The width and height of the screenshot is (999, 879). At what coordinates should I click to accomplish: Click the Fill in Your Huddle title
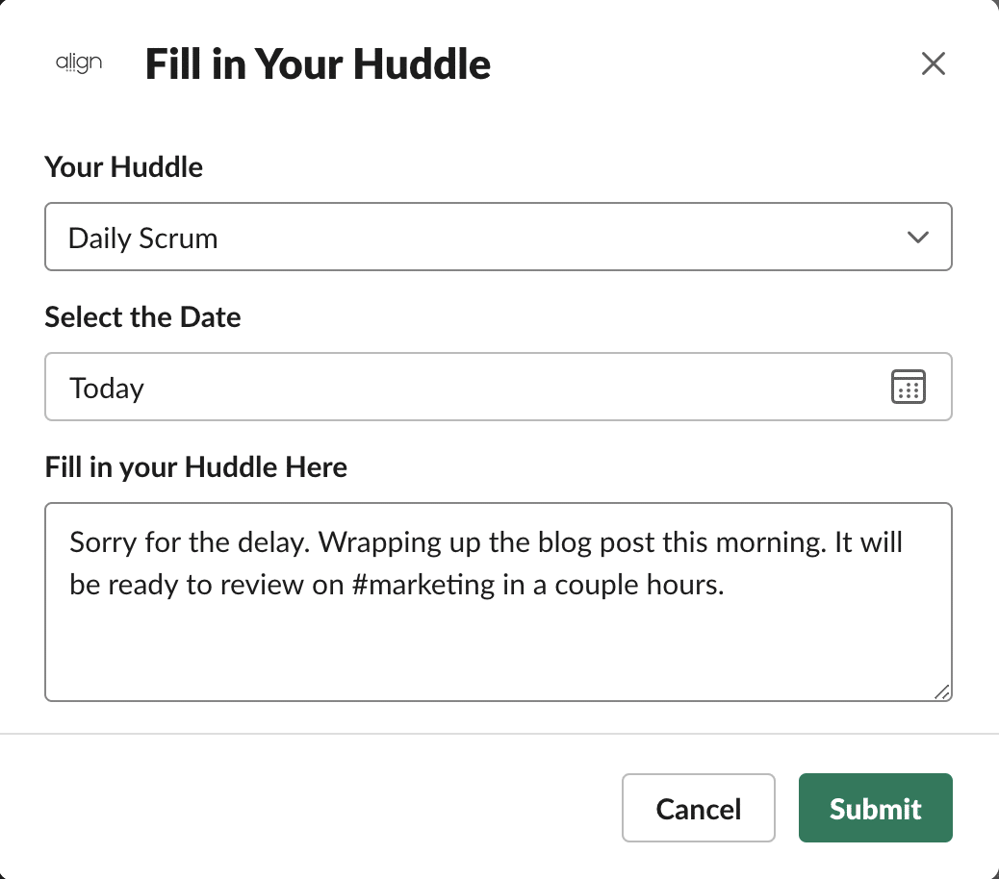[318, 64]
